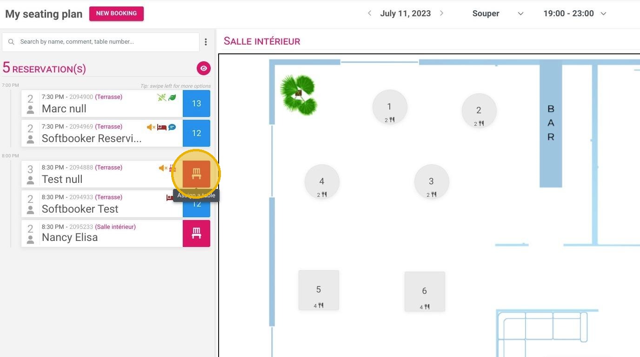Screen dimensions: 640x357
Task: Select square table 6 on the floor plan
Action: (x=425, y=292)
